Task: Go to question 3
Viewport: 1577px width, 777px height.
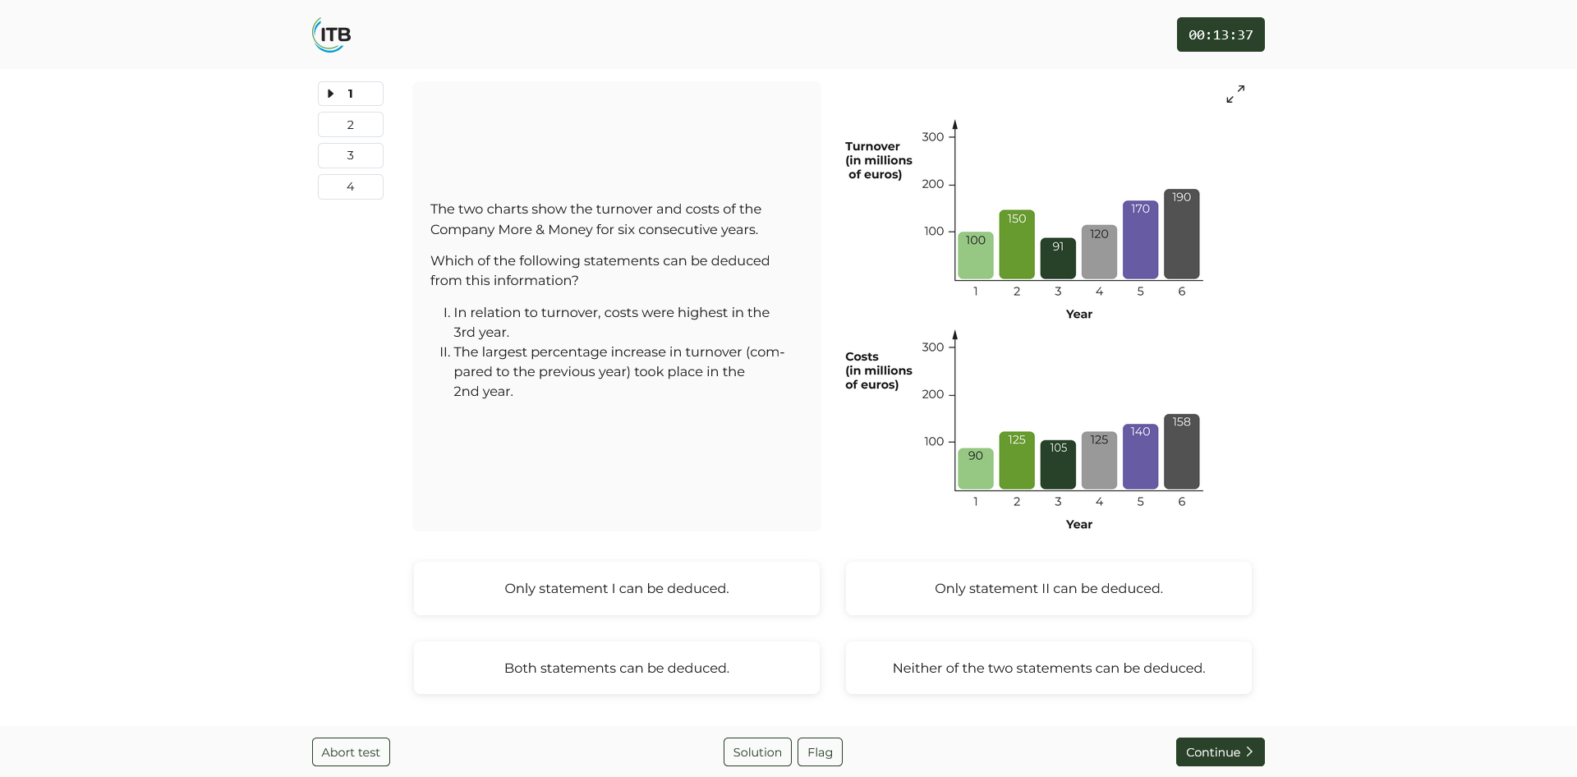Action: [351, 155]
